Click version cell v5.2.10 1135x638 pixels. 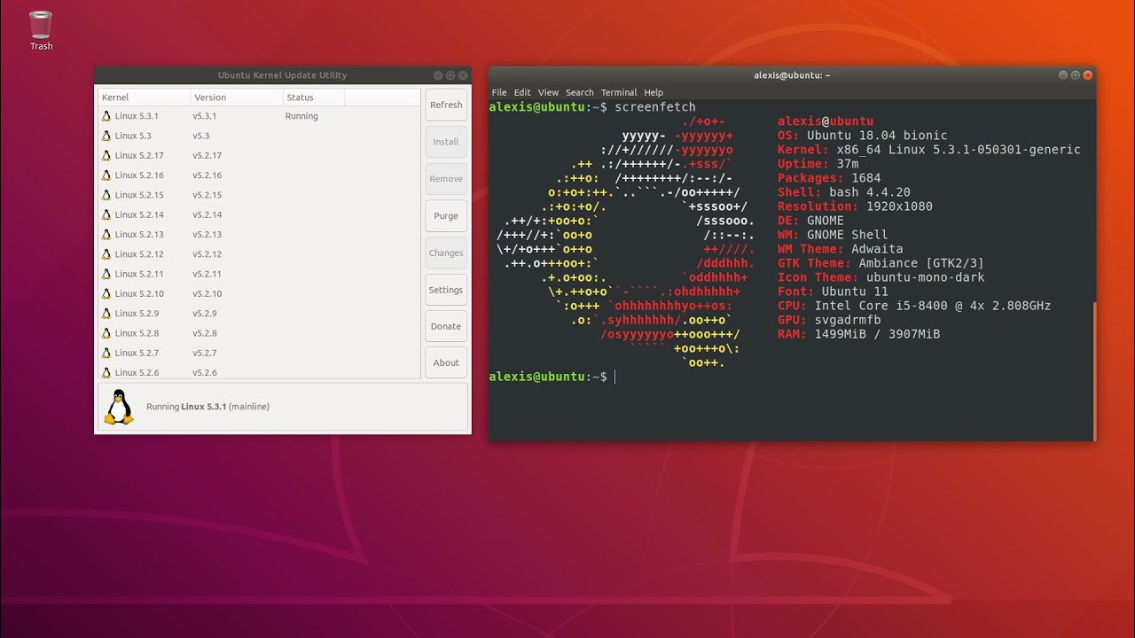[x=207, y=293]
